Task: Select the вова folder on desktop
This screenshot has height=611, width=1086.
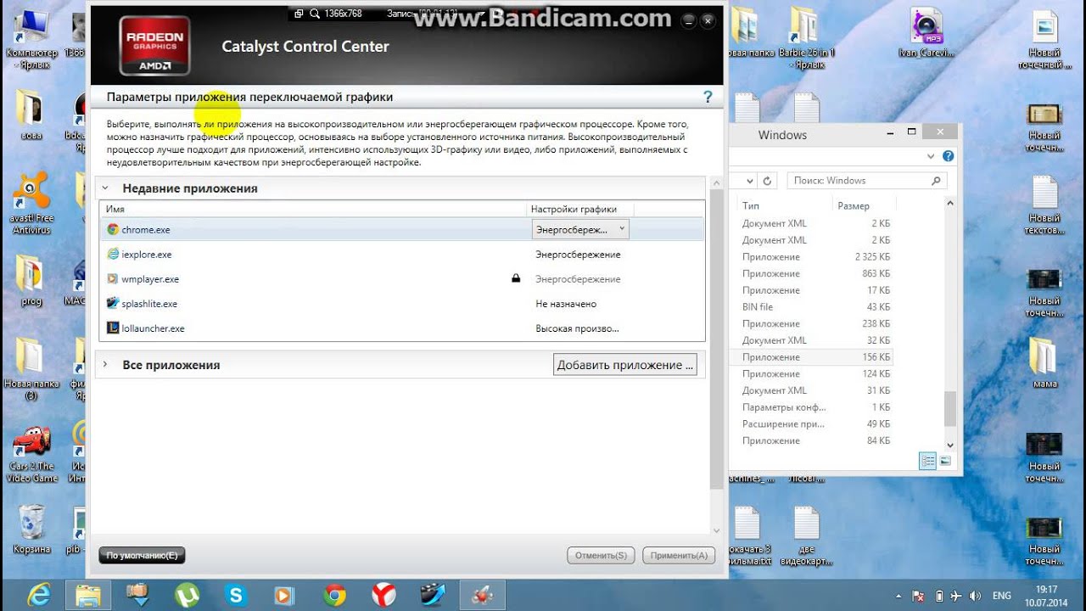Action: pos(31,115)
